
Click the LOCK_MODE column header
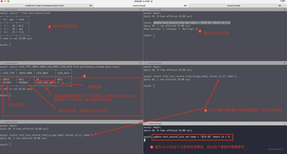point(42,73)
